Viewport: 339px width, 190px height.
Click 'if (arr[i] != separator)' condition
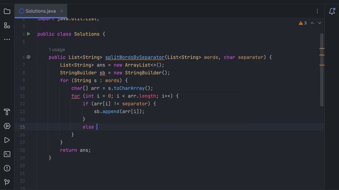tap(117, 104)
